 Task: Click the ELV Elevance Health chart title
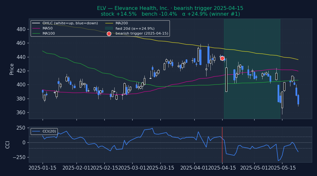pyautogui.click(x=170, y=8)
